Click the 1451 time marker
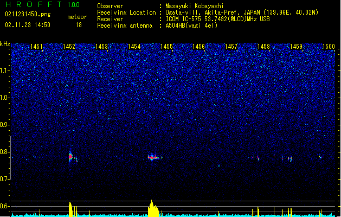The height and width of the screenshot is (217, 341). pyautogui.click(x=36, y=47)
